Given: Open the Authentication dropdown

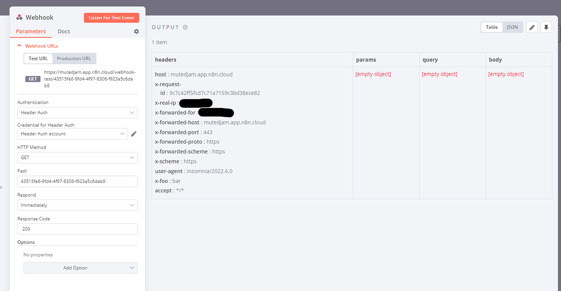Looking at the screenshot, I should click(x=77, y=112).
